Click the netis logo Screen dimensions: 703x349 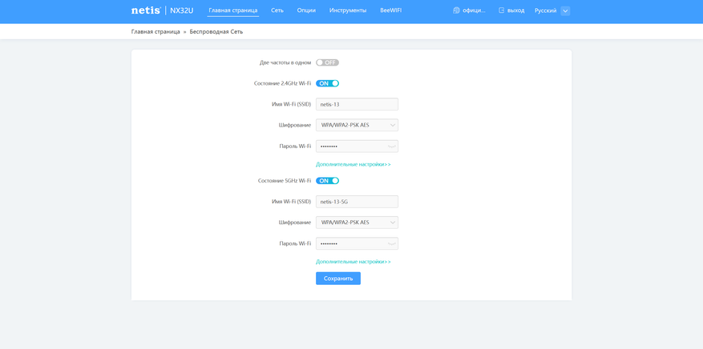click(146, 10)
